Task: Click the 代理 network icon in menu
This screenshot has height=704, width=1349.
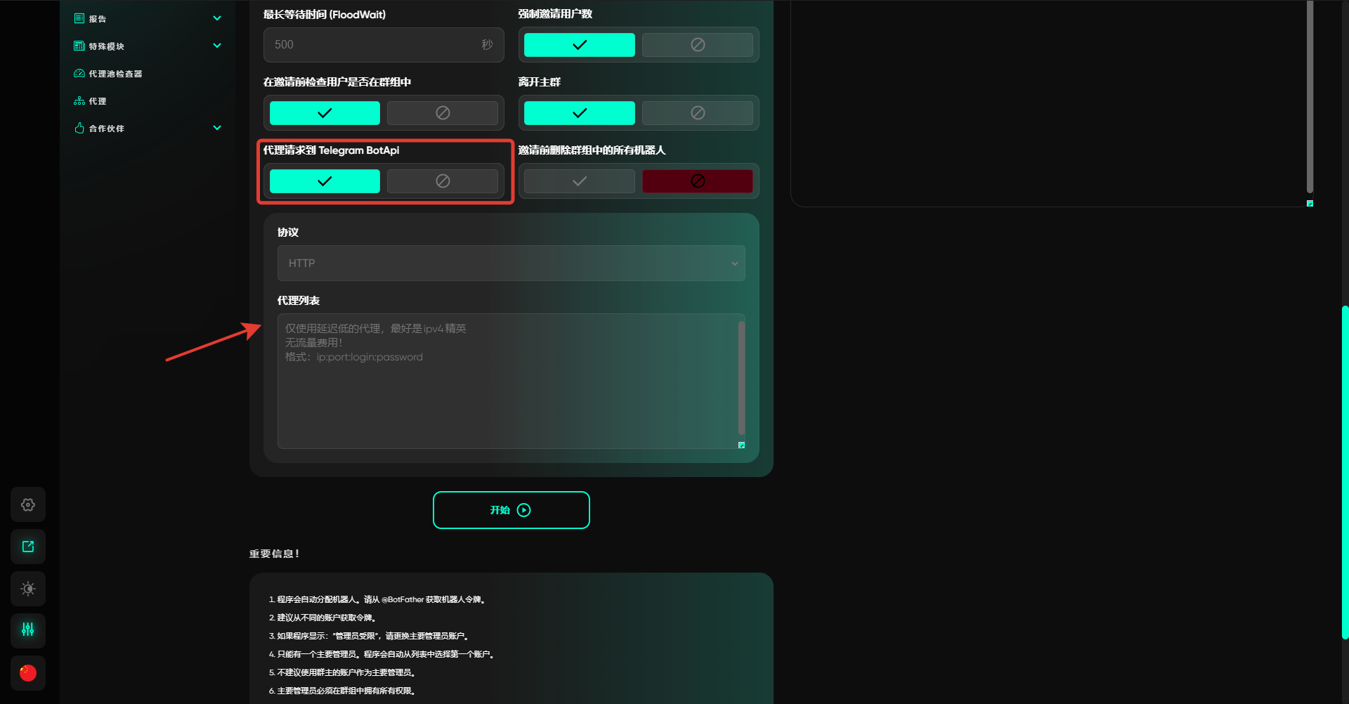Action: click(79, 101)
